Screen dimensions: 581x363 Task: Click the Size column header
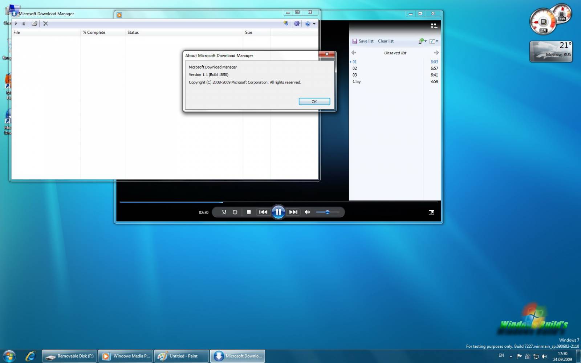click(257, 32)
